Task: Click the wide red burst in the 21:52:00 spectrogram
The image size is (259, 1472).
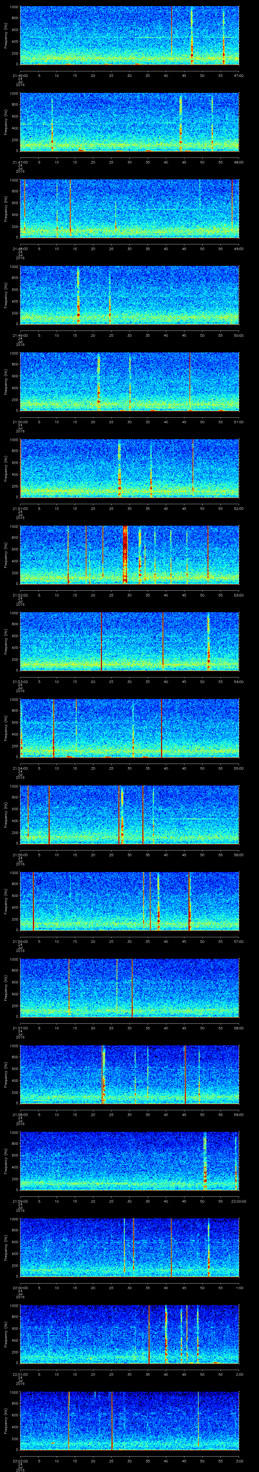Action: click(125, 555)
